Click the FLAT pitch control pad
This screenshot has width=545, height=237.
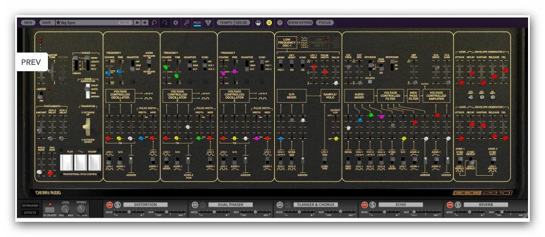[67, 163]
